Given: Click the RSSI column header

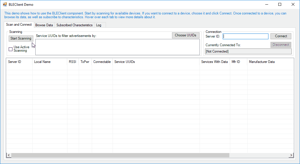Looking at the screenshot, I should coord(73,62).
